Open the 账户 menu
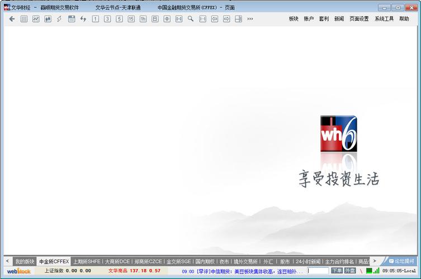Viewport: 421px width, 279px height. click(309, 19)
